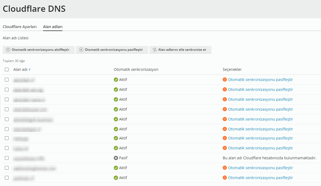Click the orange deactivate icon in the last visible row

tap(225, 178)
